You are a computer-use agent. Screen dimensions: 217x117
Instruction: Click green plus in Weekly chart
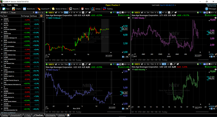click(133, 12)
